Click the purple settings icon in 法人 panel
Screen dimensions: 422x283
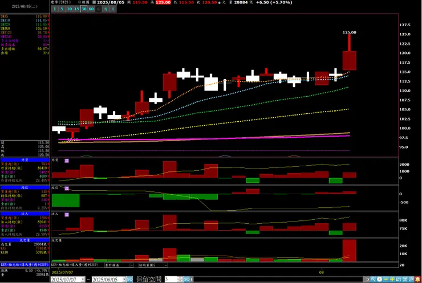point(67,215)
